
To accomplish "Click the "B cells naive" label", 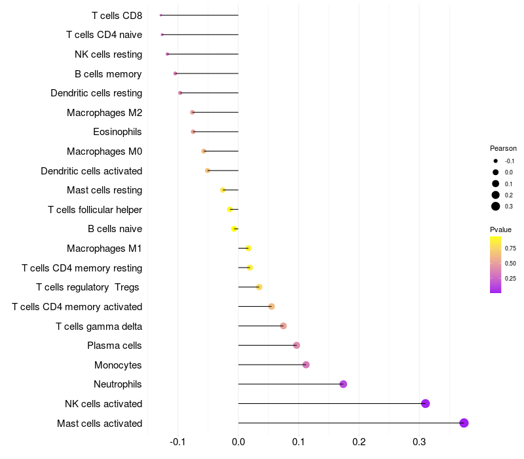I will [x=115, y=229].
